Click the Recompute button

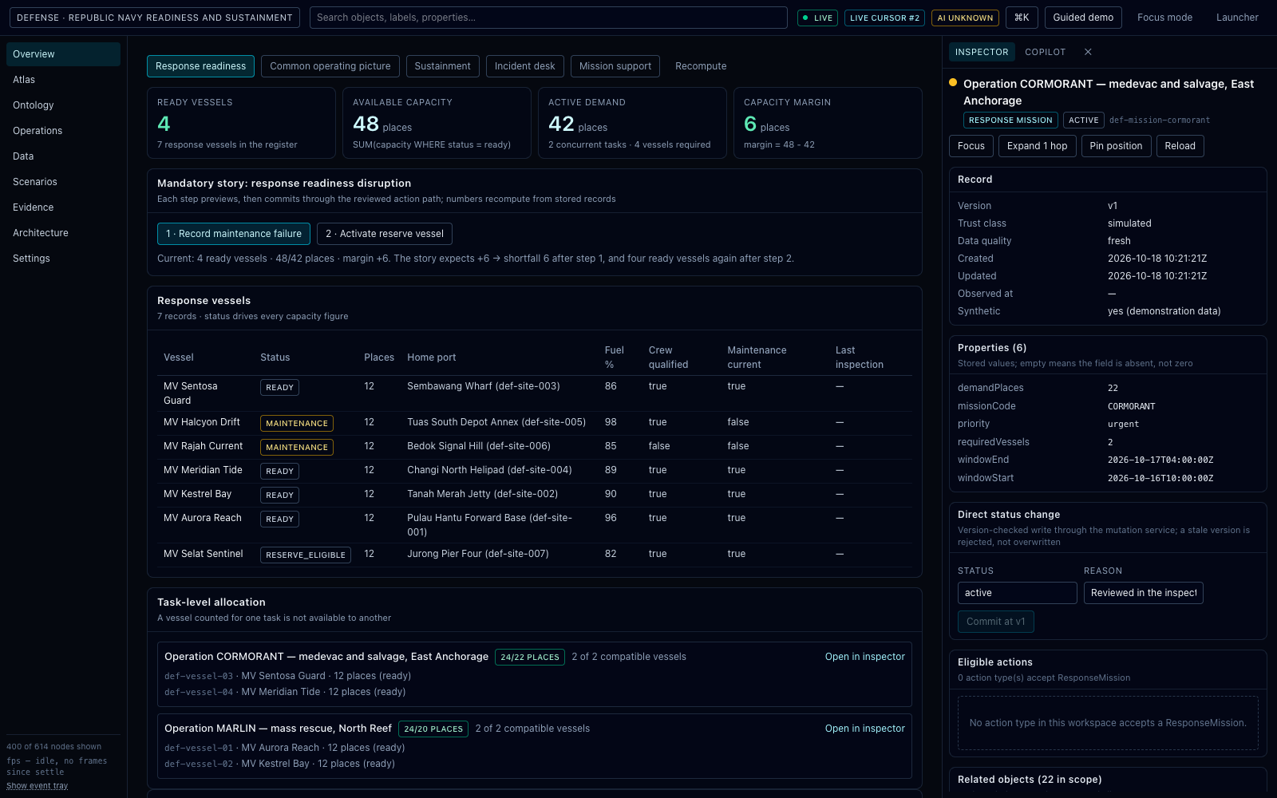point(701,66)
